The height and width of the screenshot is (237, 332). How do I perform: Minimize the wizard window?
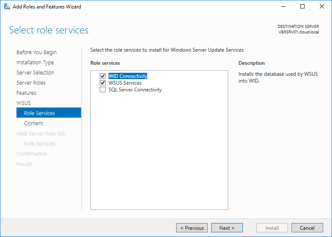tap(283, 7)
